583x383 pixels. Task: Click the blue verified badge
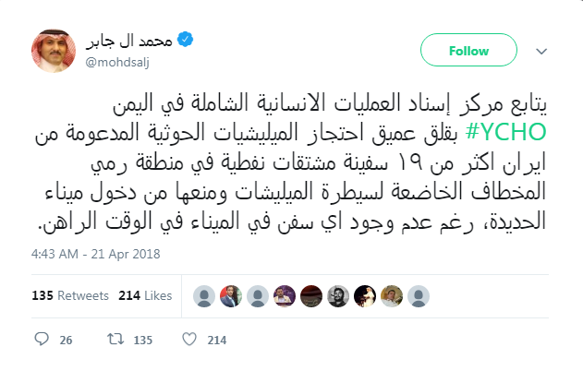point(185,40)
